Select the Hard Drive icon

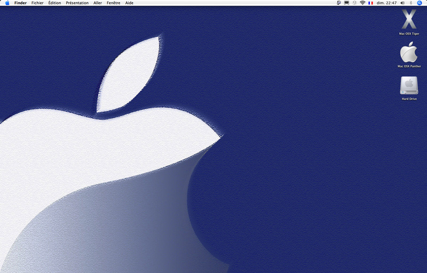tap(409, 85)
